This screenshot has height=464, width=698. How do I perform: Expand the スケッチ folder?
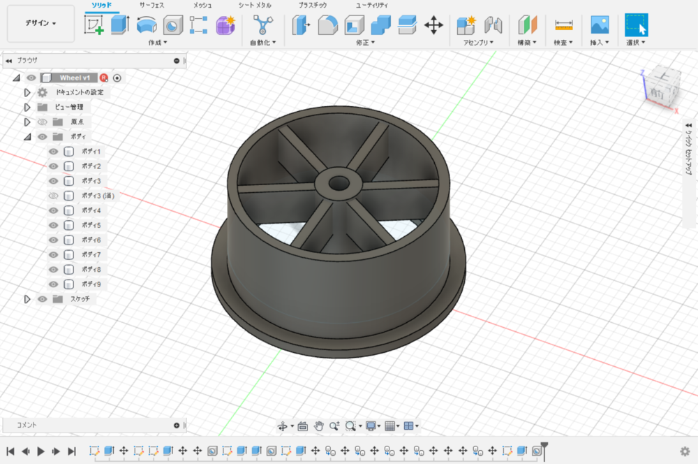(27, 299)
